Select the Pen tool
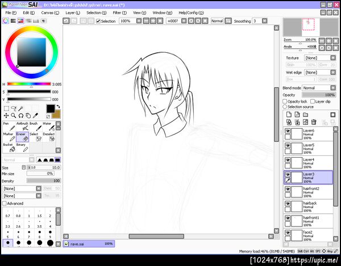The height and width of the screenshot is (266, 341). pyautogui.click(x=9, y=126)
